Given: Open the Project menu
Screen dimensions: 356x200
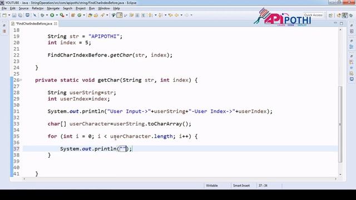Looking at the screenshot, I should pyautogui.click(x=80, y=8).
